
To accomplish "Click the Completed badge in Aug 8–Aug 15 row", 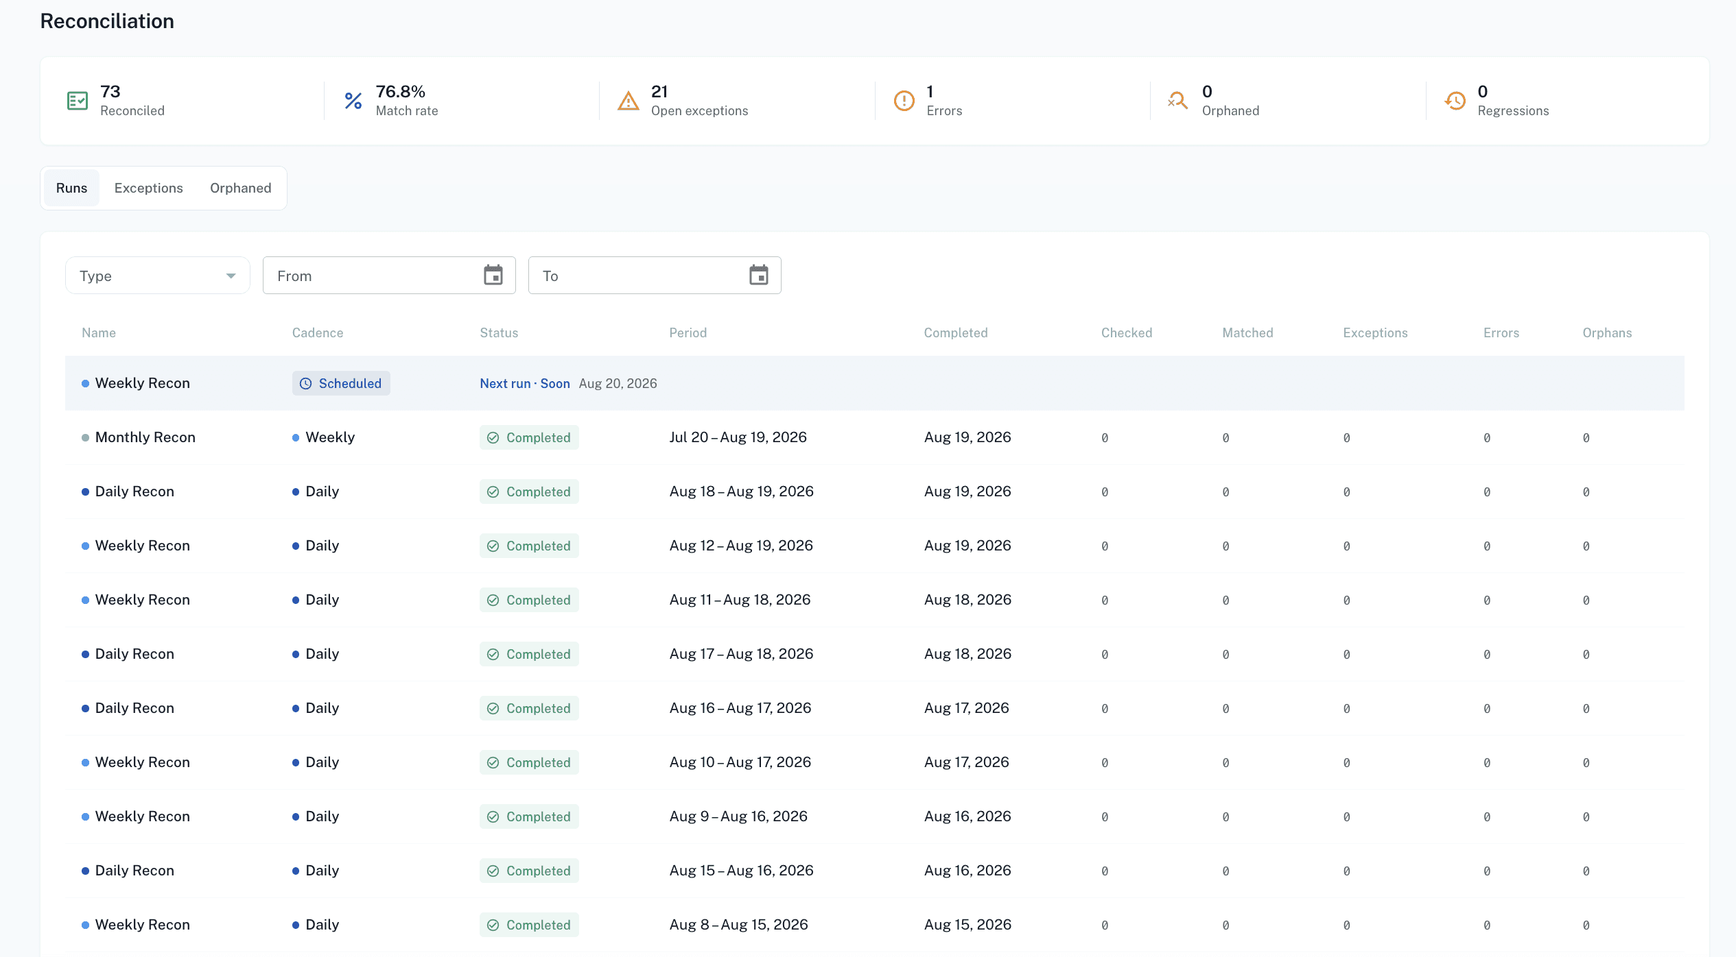I will coord(529,925).
